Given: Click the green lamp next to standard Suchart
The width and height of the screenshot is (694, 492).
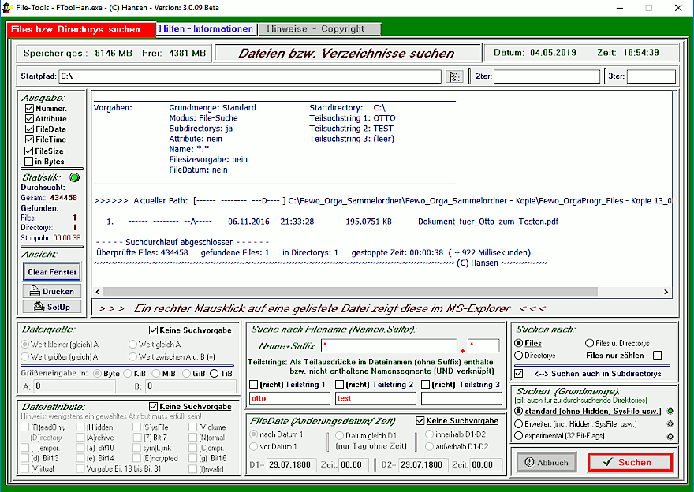Looking at the screenshot, I should [x=670, y=411].
